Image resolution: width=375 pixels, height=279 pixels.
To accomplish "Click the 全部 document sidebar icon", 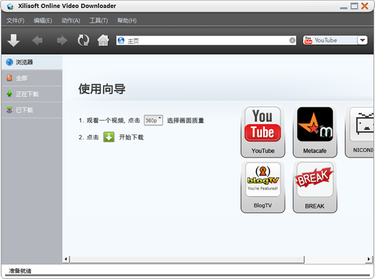I will pyautogui.click(x=10, y=78).
